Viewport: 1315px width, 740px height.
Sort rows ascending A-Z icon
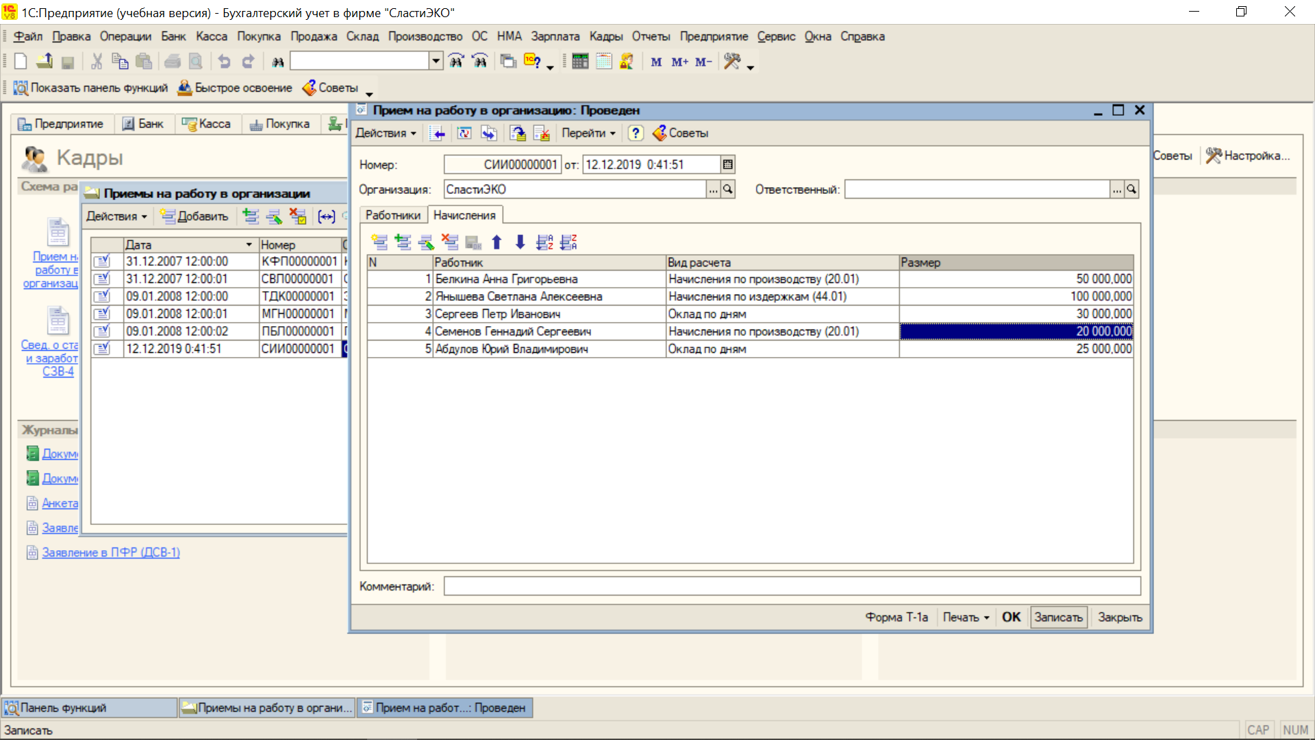pyautogui.click(x=544, y=242)
